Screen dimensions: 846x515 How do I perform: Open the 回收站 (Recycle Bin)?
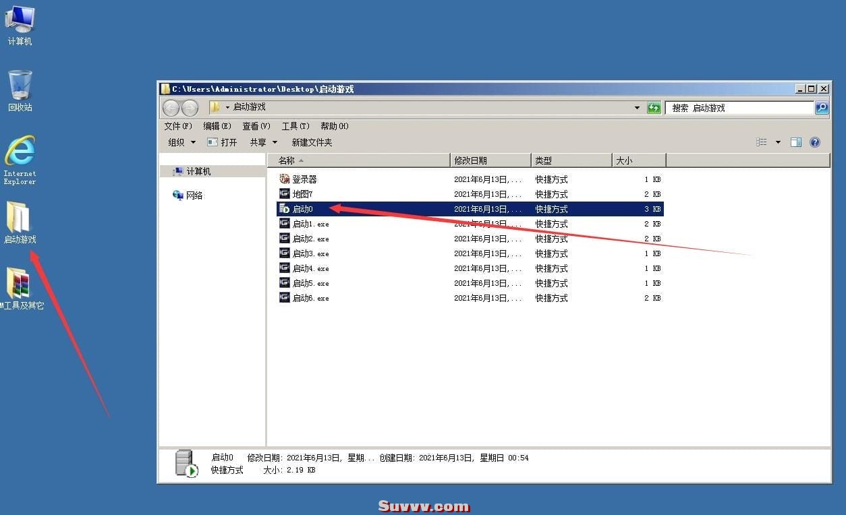point(20,88)
